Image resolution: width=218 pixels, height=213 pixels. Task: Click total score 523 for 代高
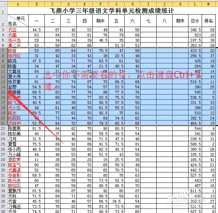coord(195,35)
